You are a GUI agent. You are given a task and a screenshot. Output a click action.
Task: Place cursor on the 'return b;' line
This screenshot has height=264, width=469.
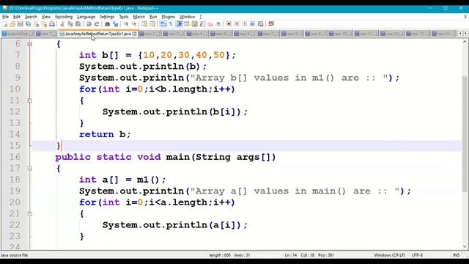pyautogui.click(x=105, y=134)
